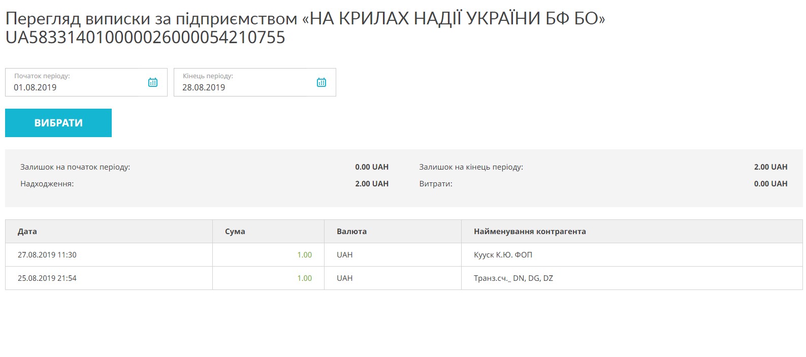Click counterparty Кууск К.Ю. ФОП
The height and width of the screenshot is (357, 806).
503,255
